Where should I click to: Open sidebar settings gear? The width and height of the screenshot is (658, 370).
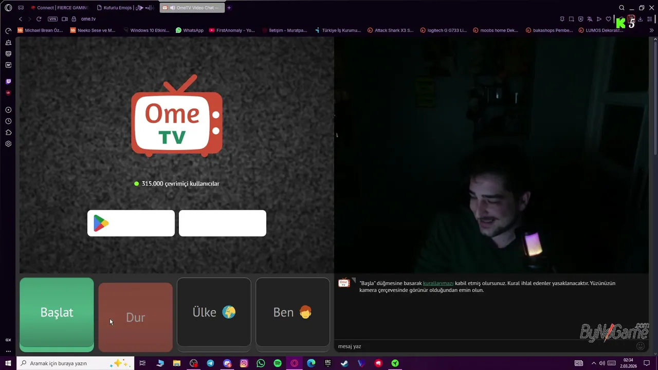pyautogui.click(x=8, y=144)
